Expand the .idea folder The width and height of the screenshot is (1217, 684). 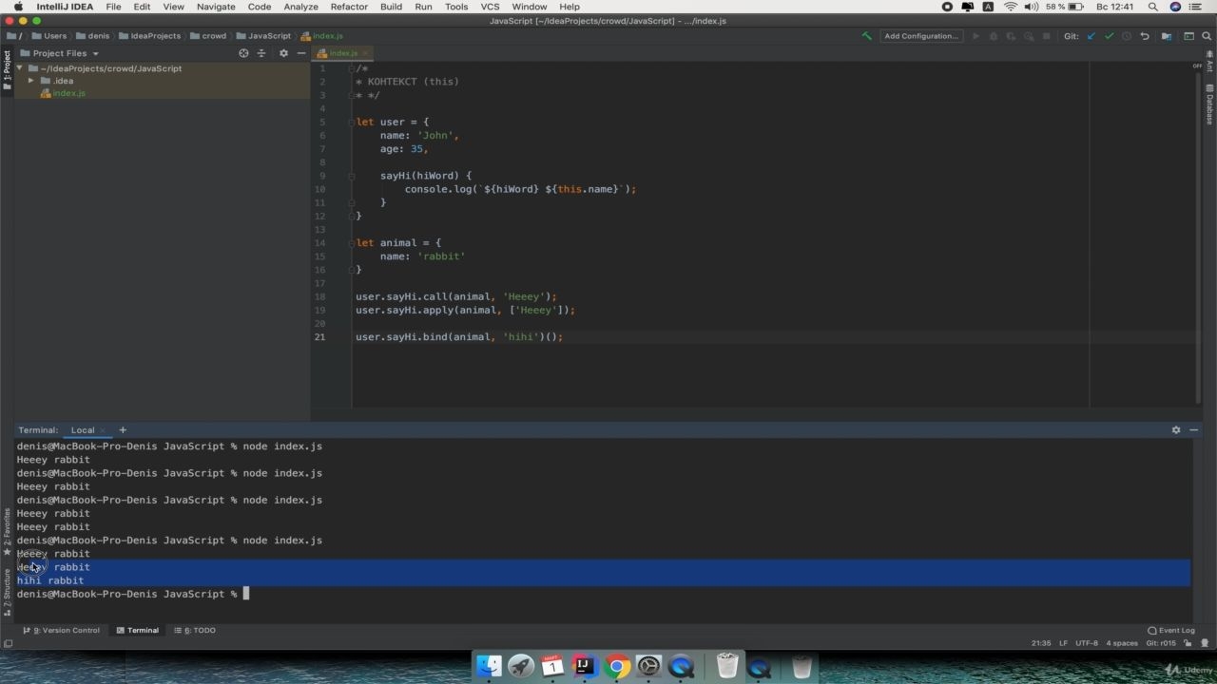pos(31,81)
